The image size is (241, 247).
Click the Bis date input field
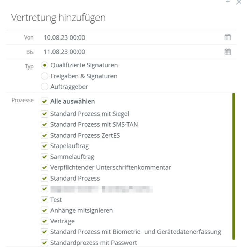[130, 52]
